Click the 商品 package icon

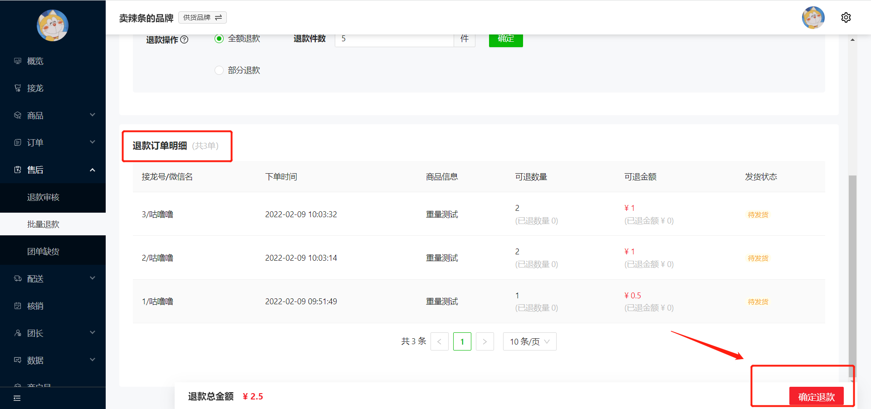tap(18, 115)
